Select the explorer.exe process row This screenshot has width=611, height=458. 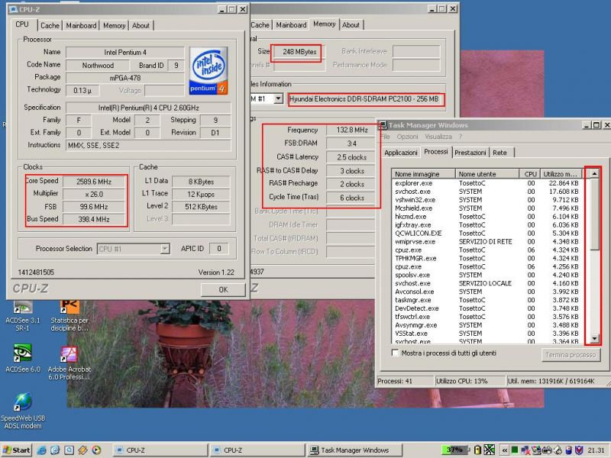[x=487, y=183]
